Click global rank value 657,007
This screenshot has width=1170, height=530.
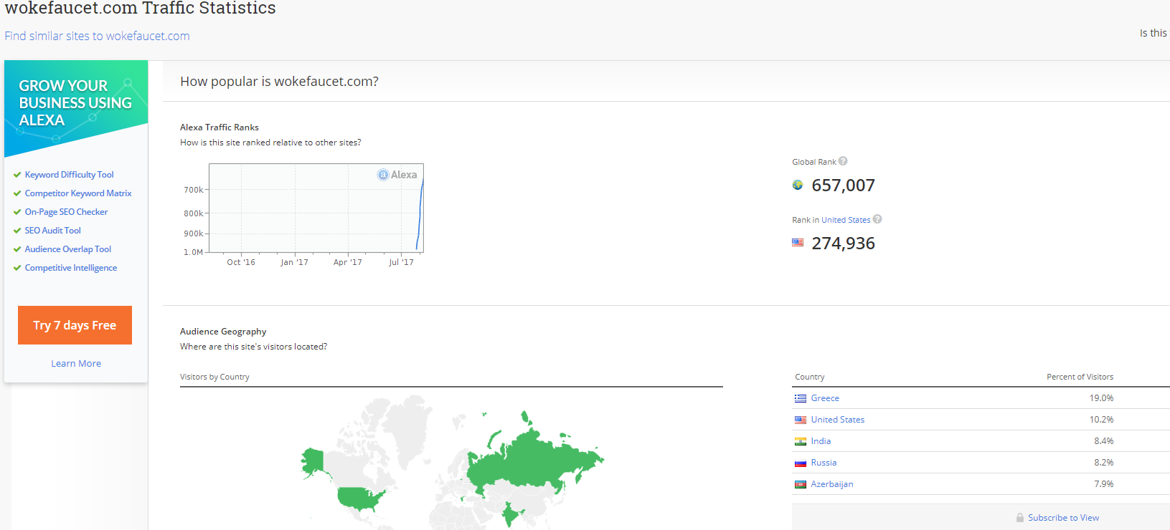pyautogui.click(x=843, y=185)
